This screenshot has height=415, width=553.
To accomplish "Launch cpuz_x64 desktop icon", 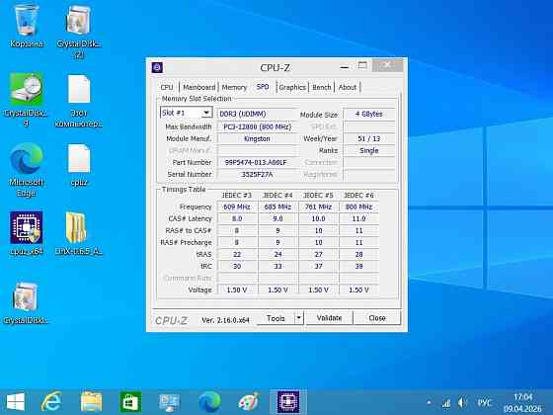I will 26,233.
